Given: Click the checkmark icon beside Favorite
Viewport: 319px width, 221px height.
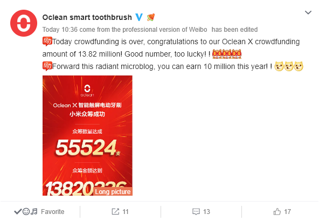Looking at the screenshot, I should point(18,212).
